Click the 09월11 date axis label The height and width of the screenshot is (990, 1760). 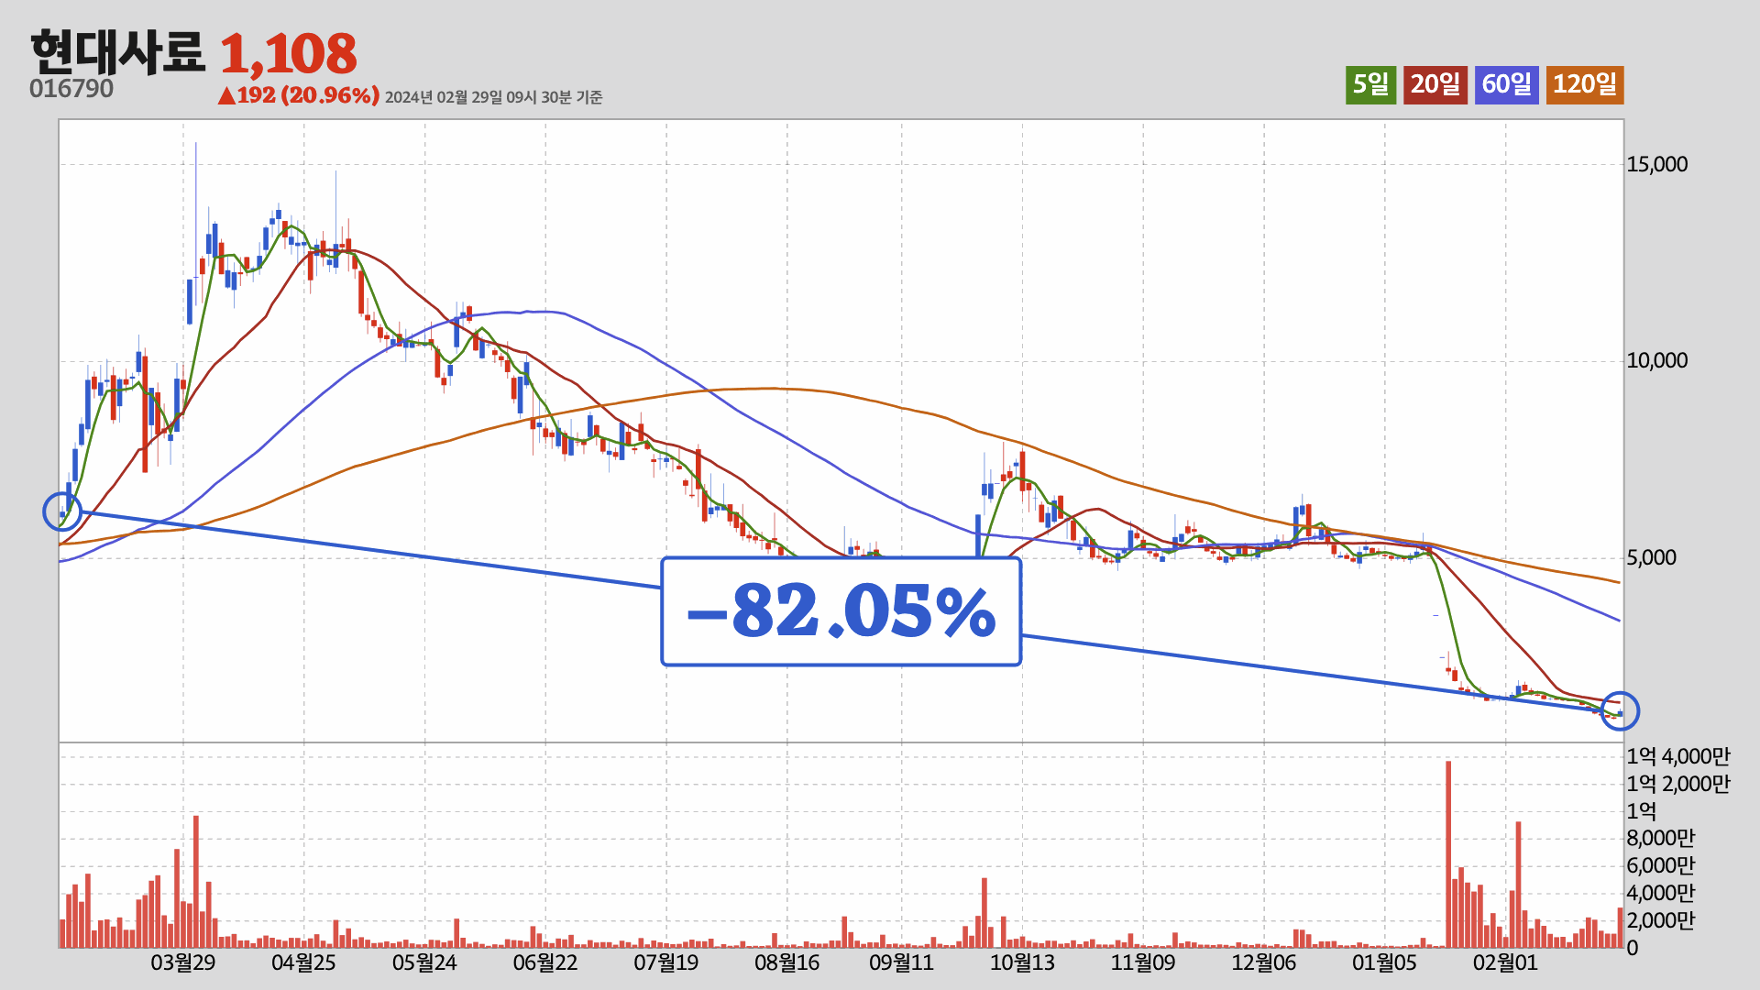(901, 962)
